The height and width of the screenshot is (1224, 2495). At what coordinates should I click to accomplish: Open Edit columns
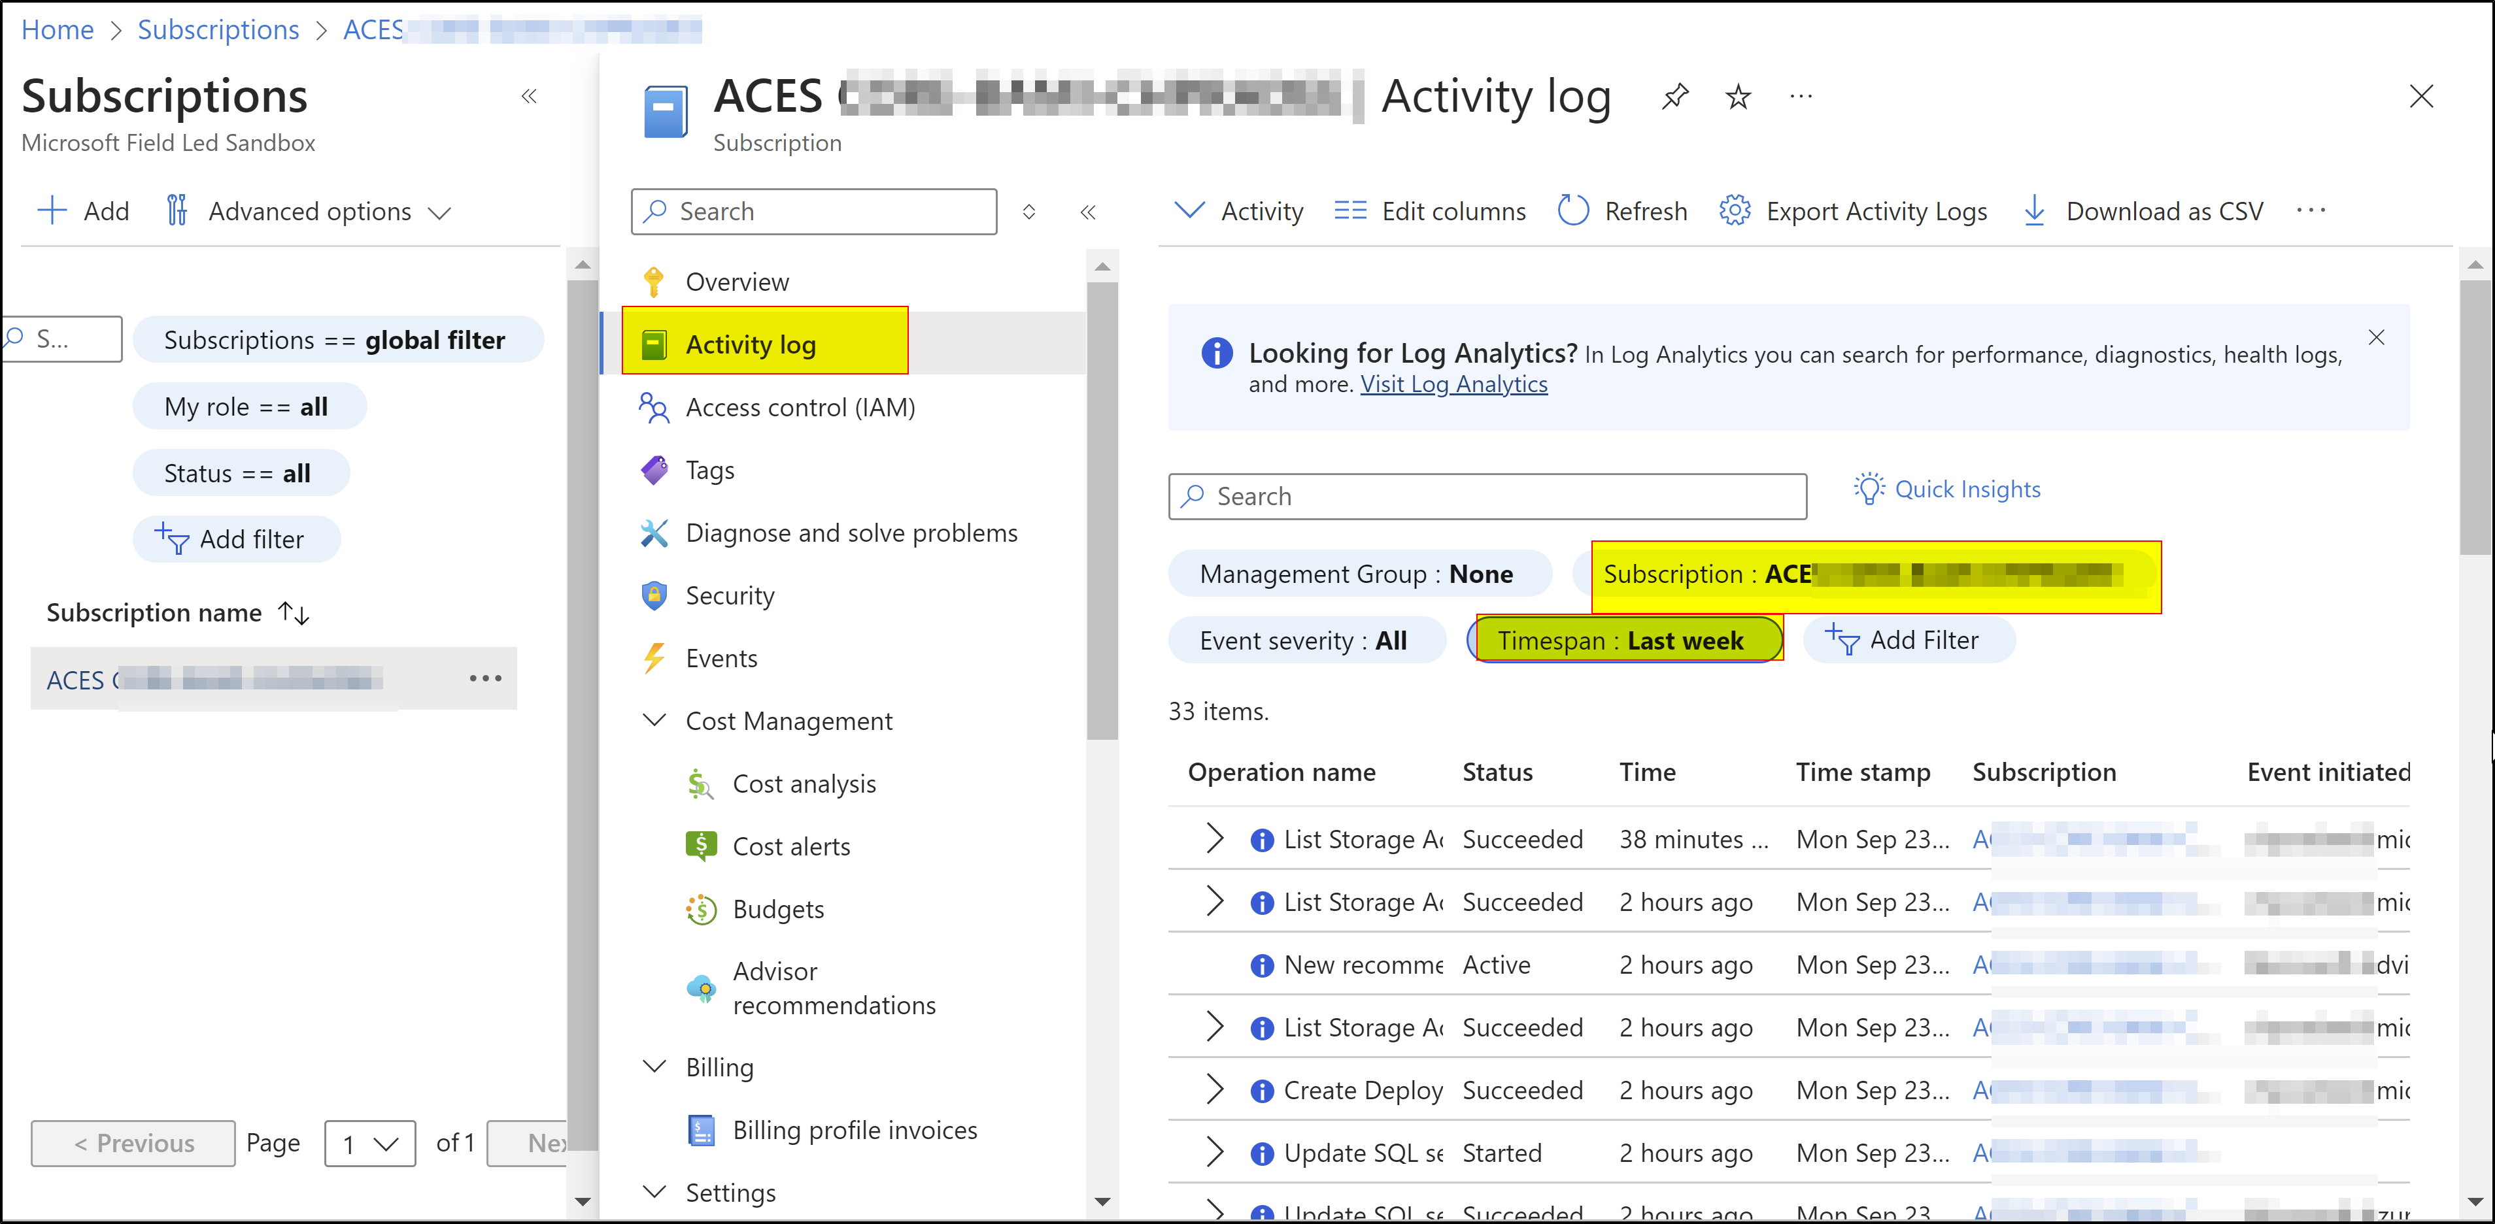[x=1429, y=211]
